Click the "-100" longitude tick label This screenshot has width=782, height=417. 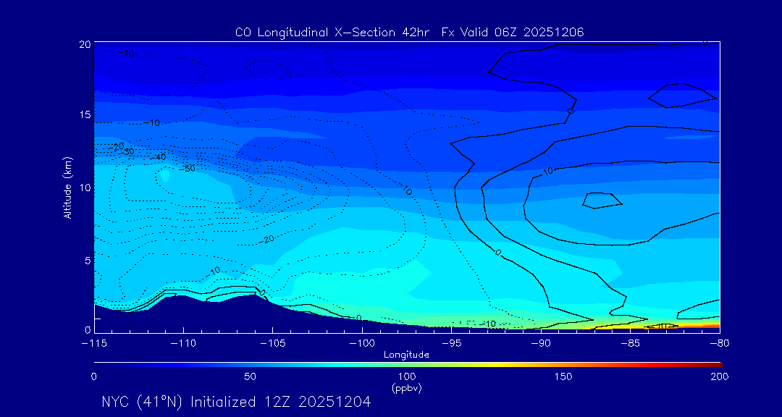[x=362, y=343]
